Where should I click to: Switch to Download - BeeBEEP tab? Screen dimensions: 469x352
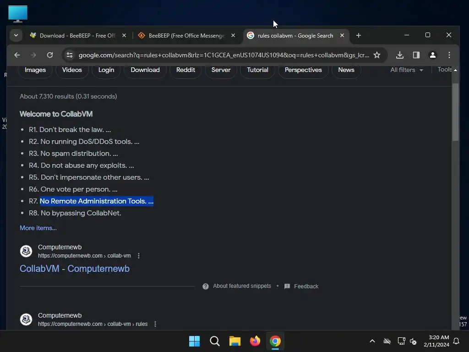coord(77,36)
